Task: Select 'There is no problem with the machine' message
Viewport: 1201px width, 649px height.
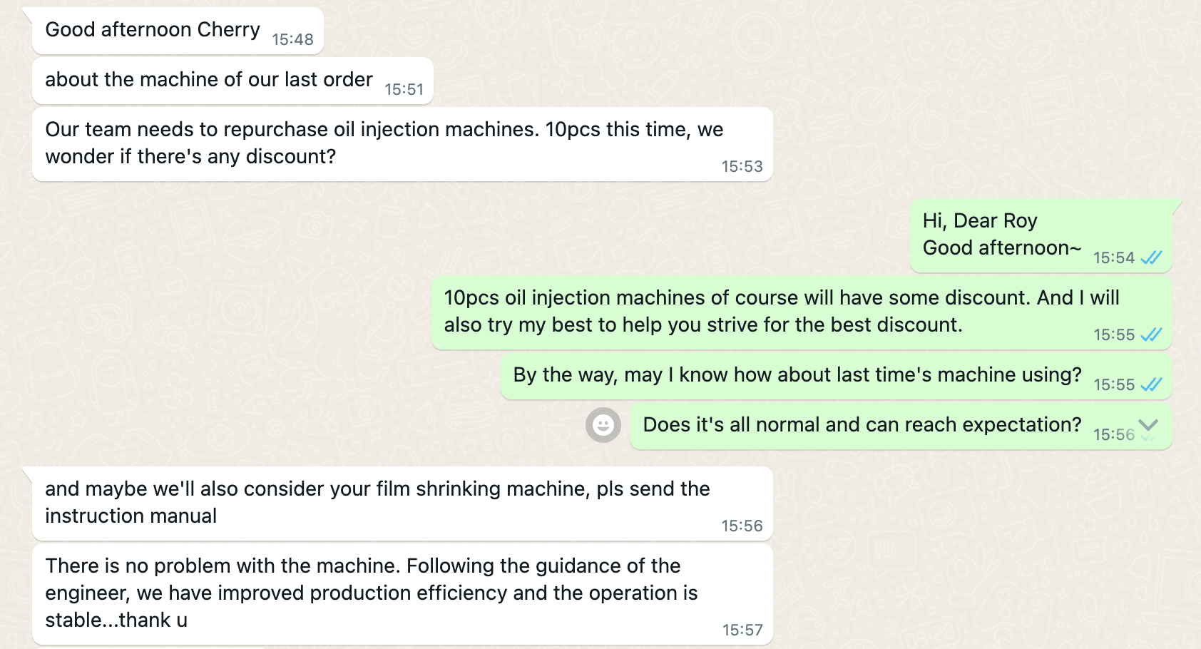Action: point(402,594)
